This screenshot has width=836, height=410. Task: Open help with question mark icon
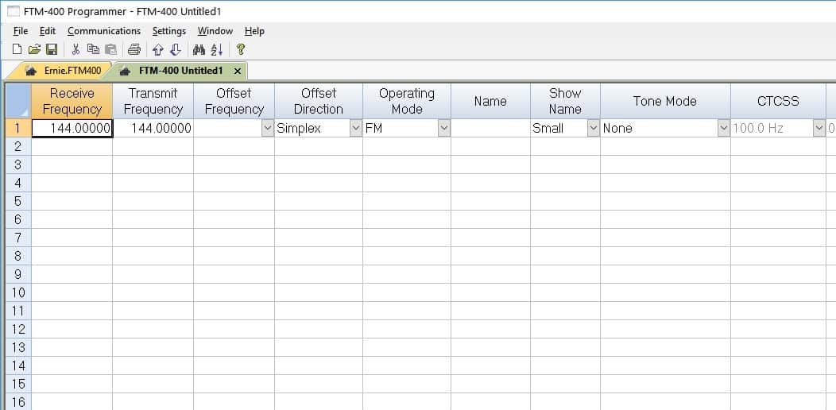[241, 49]
